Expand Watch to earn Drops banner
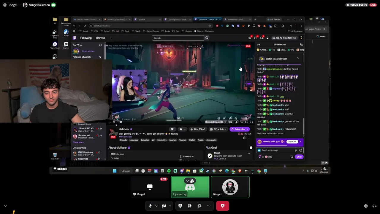 coord(298,58)
